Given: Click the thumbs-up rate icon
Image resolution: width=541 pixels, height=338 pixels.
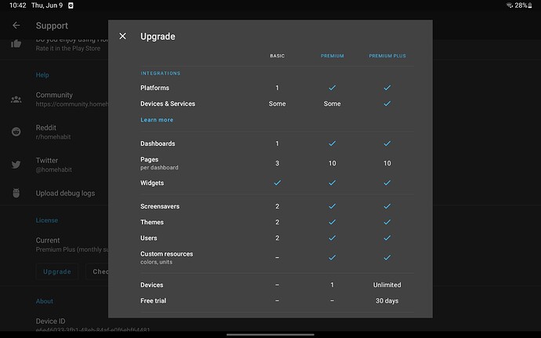Looking at the screenshot, I should 16,44.
